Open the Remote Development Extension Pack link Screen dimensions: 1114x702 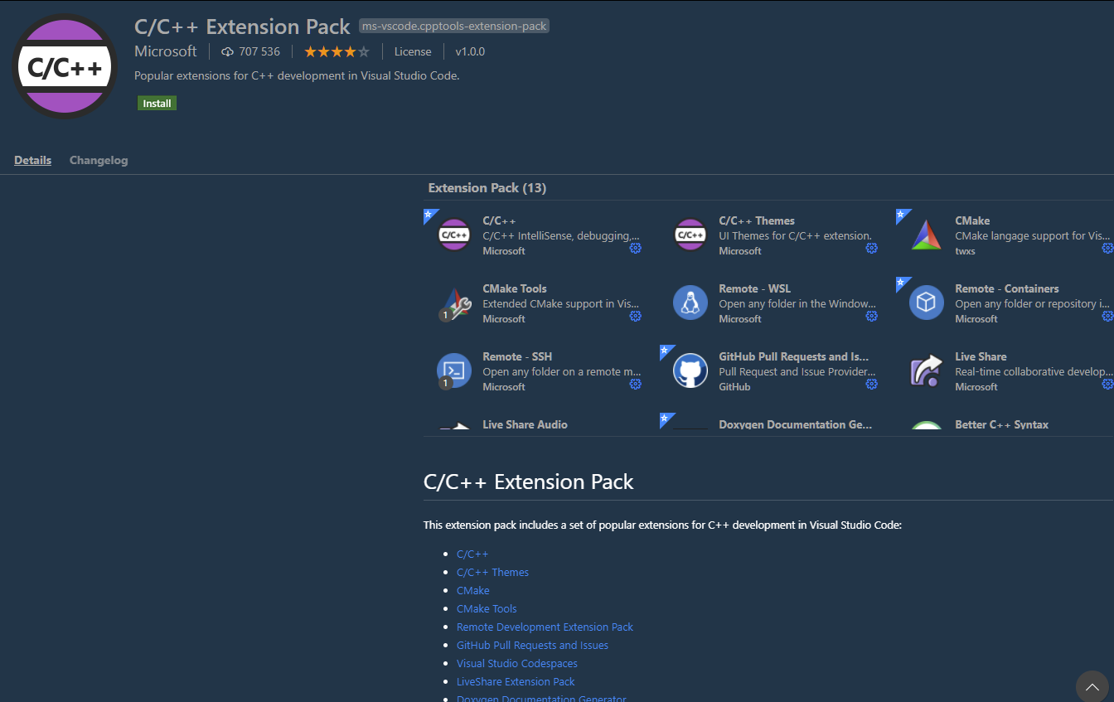click(x=545, y=627)
